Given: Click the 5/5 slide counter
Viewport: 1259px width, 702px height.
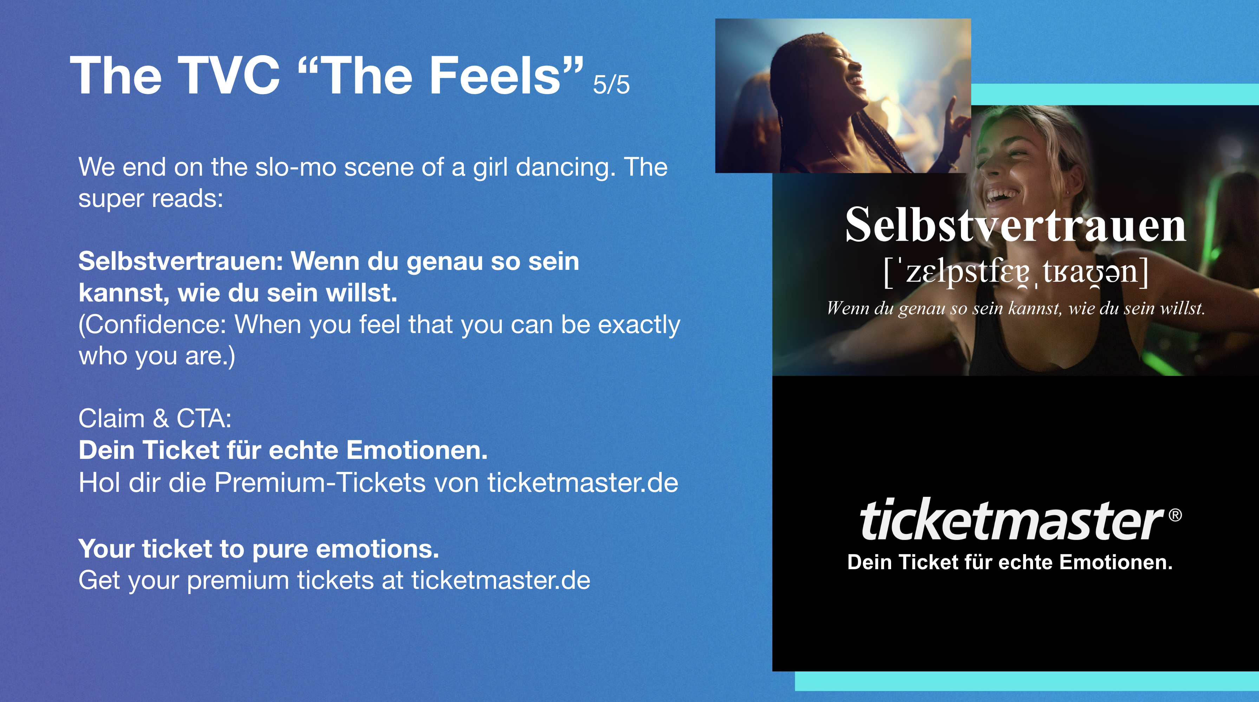Looking at the screenshot, I should 611,84.
